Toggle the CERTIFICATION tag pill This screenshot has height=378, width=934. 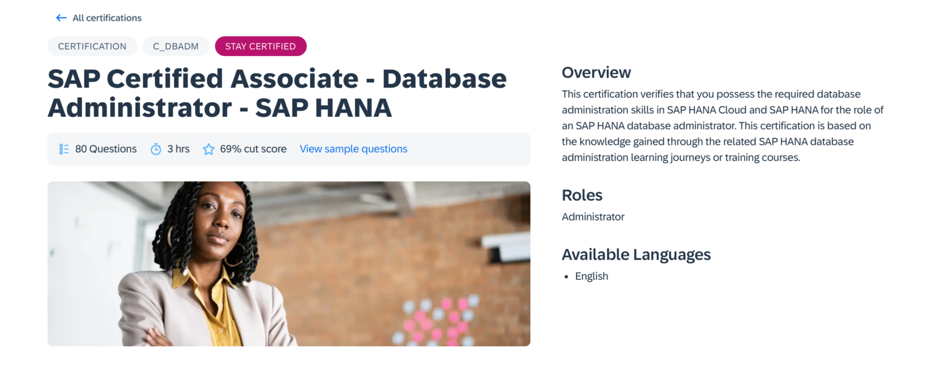click(x=92, y=46)
